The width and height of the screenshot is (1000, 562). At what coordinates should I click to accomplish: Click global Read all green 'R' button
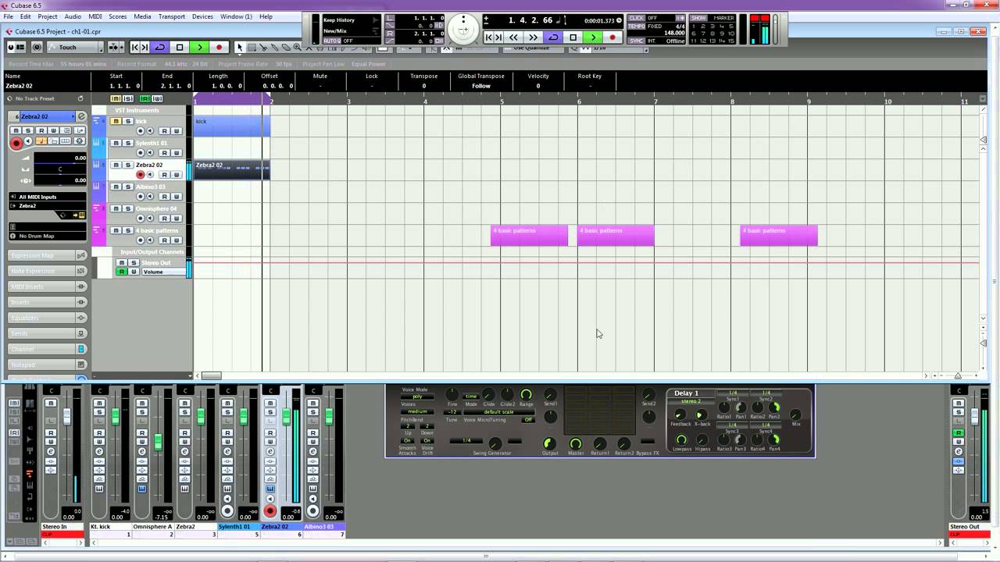[145, 98]
